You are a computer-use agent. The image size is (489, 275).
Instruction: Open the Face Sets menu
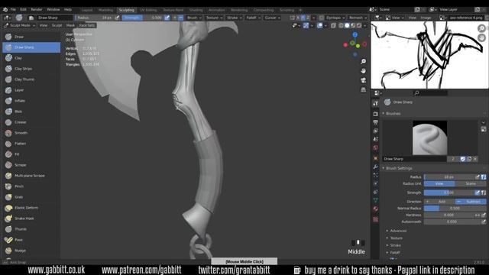click(86, 25)
